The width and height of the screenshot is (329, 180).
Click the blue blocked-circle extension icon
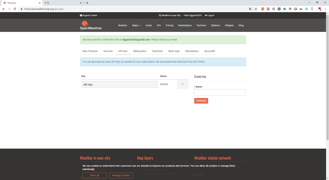coord(274,9)
